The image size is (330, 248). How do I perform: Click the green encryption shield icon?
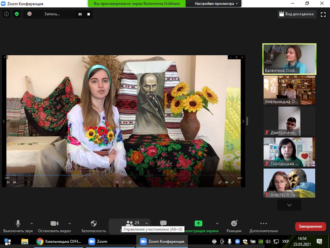click(17, 14)
